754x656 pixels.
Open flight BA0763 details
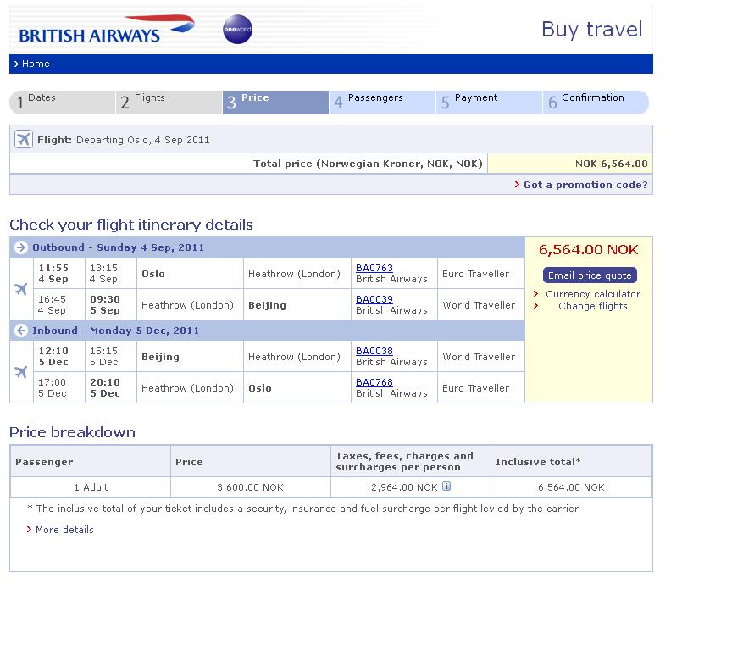pos(374,268)
